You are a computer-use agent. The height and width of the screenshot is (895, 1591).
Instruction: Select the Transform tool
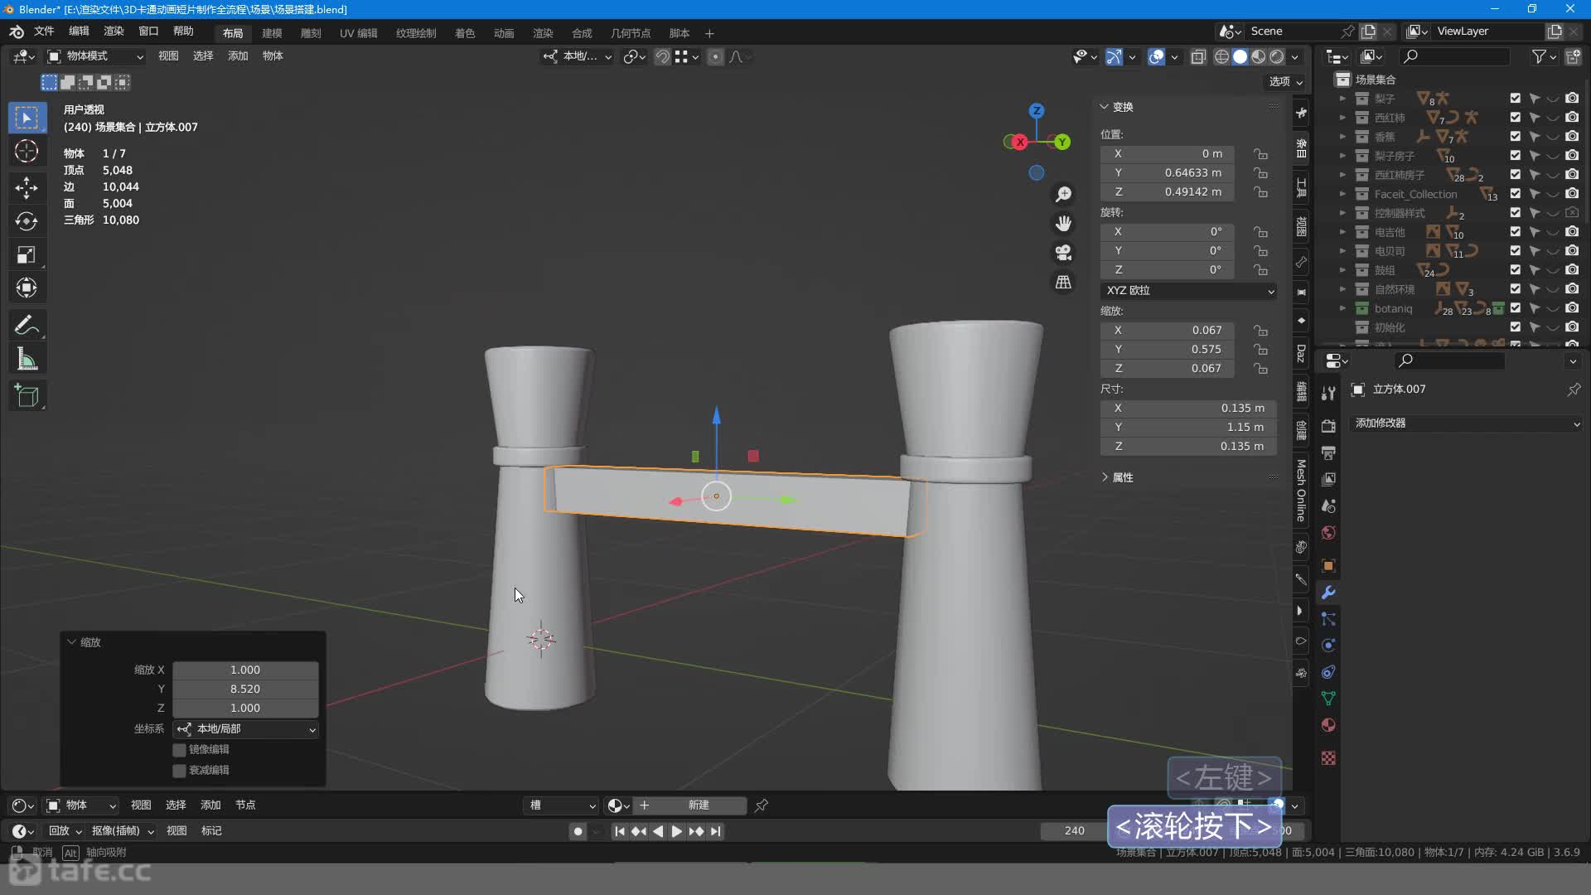27,288
